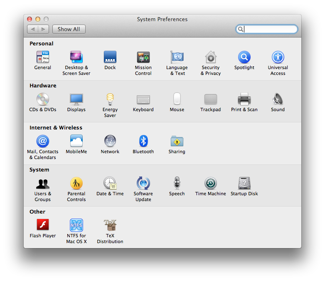This screenshot has width=325, height=281.
Task: Go back with the left arrow button
Action: pyautogui.click(x=33, y=29)
